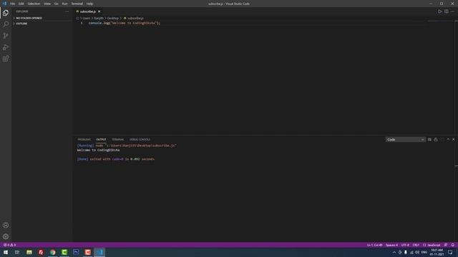Open the Terminal menu
The height and width of the screenshot is (257, 458).
click(x=77, y=4)
